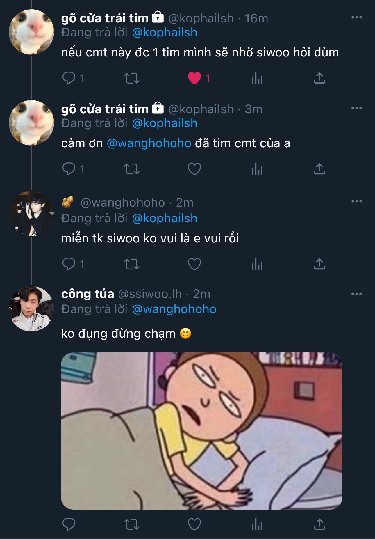This screenshot has width=375, height=539.
Task: Like the 'cảm ơn @wanghohoho' tweet
Action: (x=194, y=169)
